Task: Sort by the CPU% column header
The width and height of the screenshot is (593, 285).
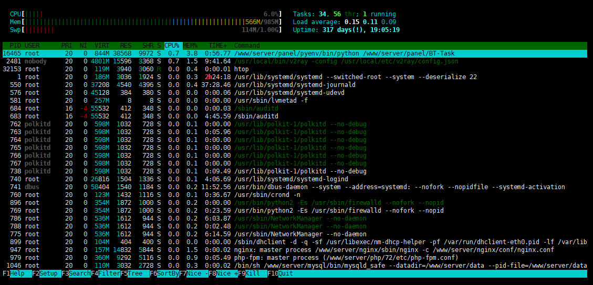Action: (173, 46)
